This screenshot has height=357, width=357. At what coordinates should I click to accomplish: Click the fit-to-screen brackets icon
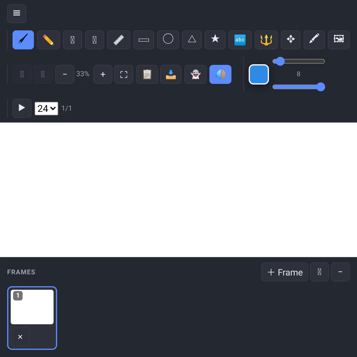tap(124, 74)
